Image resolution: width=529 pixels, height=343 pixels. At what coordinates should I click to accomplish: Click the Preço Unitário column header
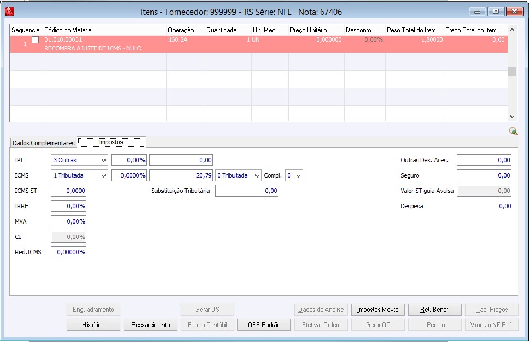point(316,30)
